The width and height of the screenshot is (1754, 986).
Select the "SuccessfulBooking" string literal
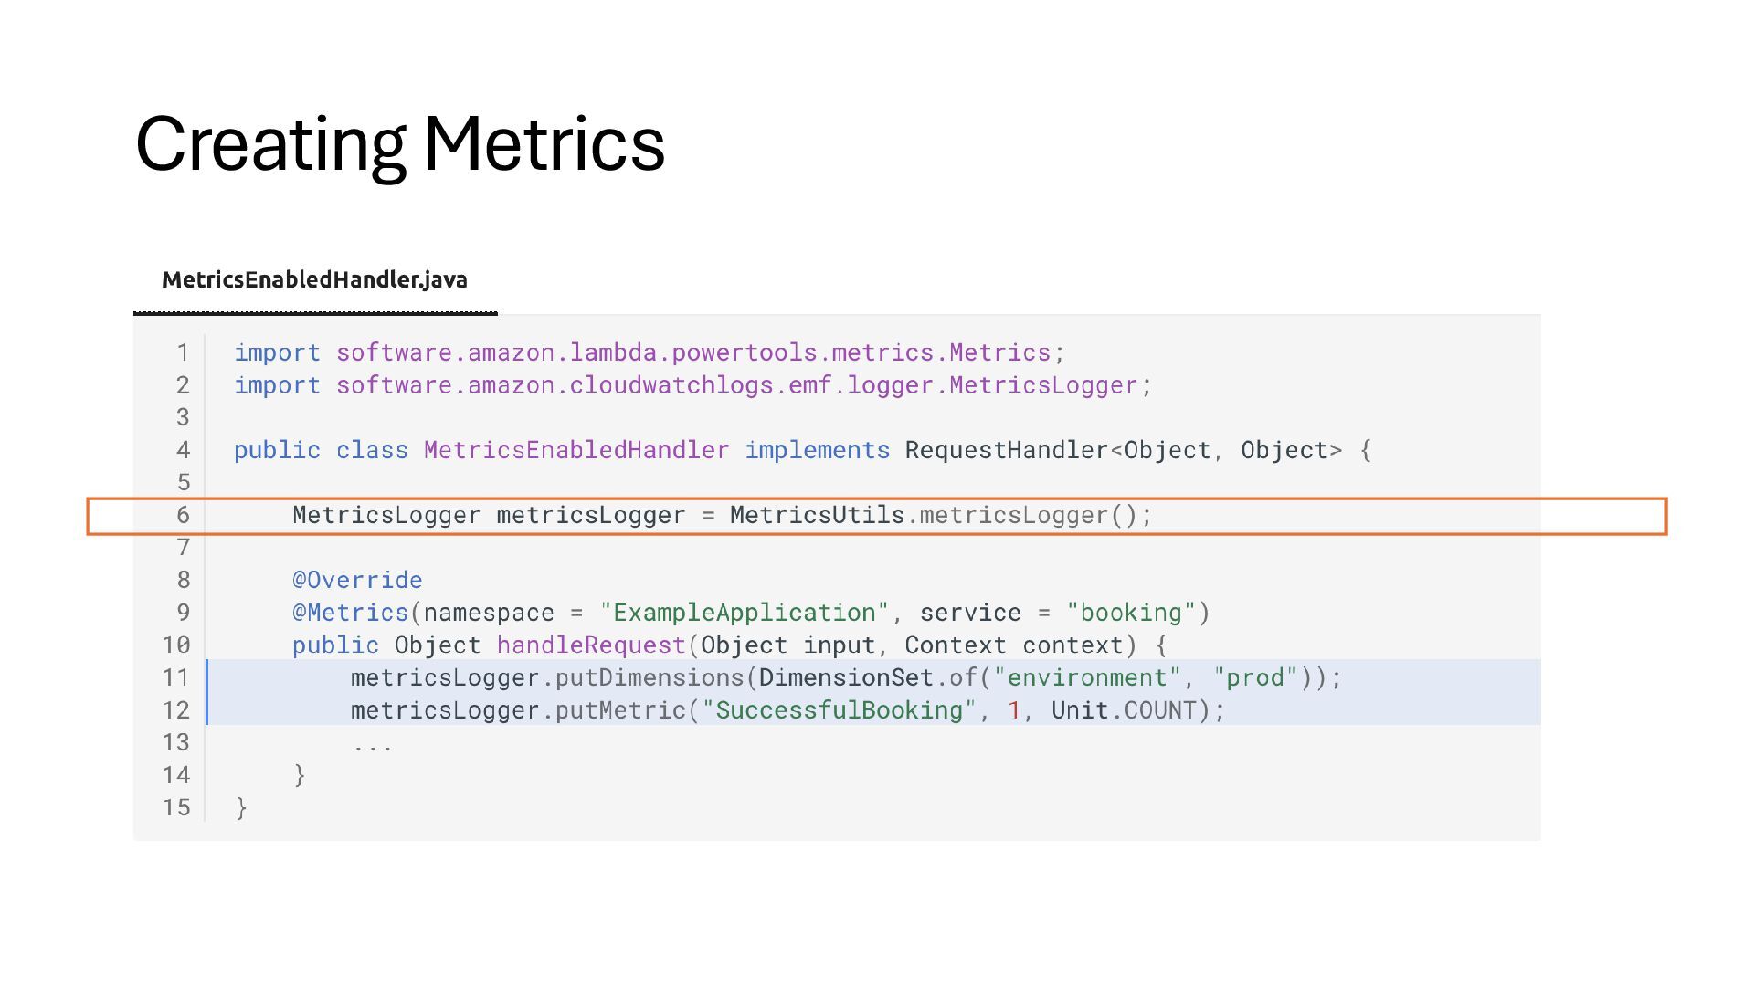839,710
